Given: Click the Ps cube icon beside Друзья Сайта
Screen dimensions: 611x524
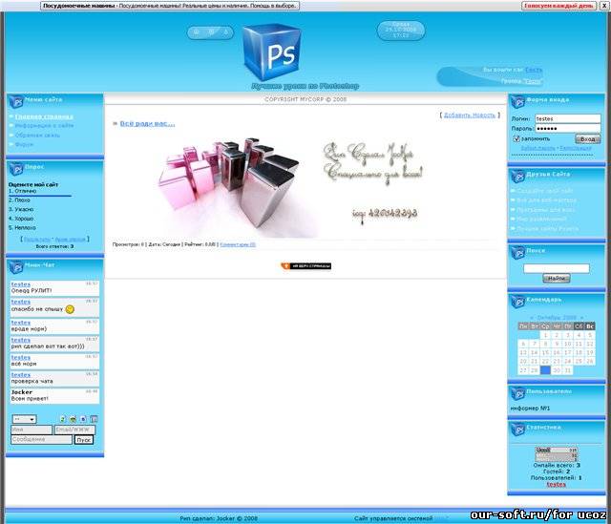Looking at the screenshot, I should pos(517,176).
